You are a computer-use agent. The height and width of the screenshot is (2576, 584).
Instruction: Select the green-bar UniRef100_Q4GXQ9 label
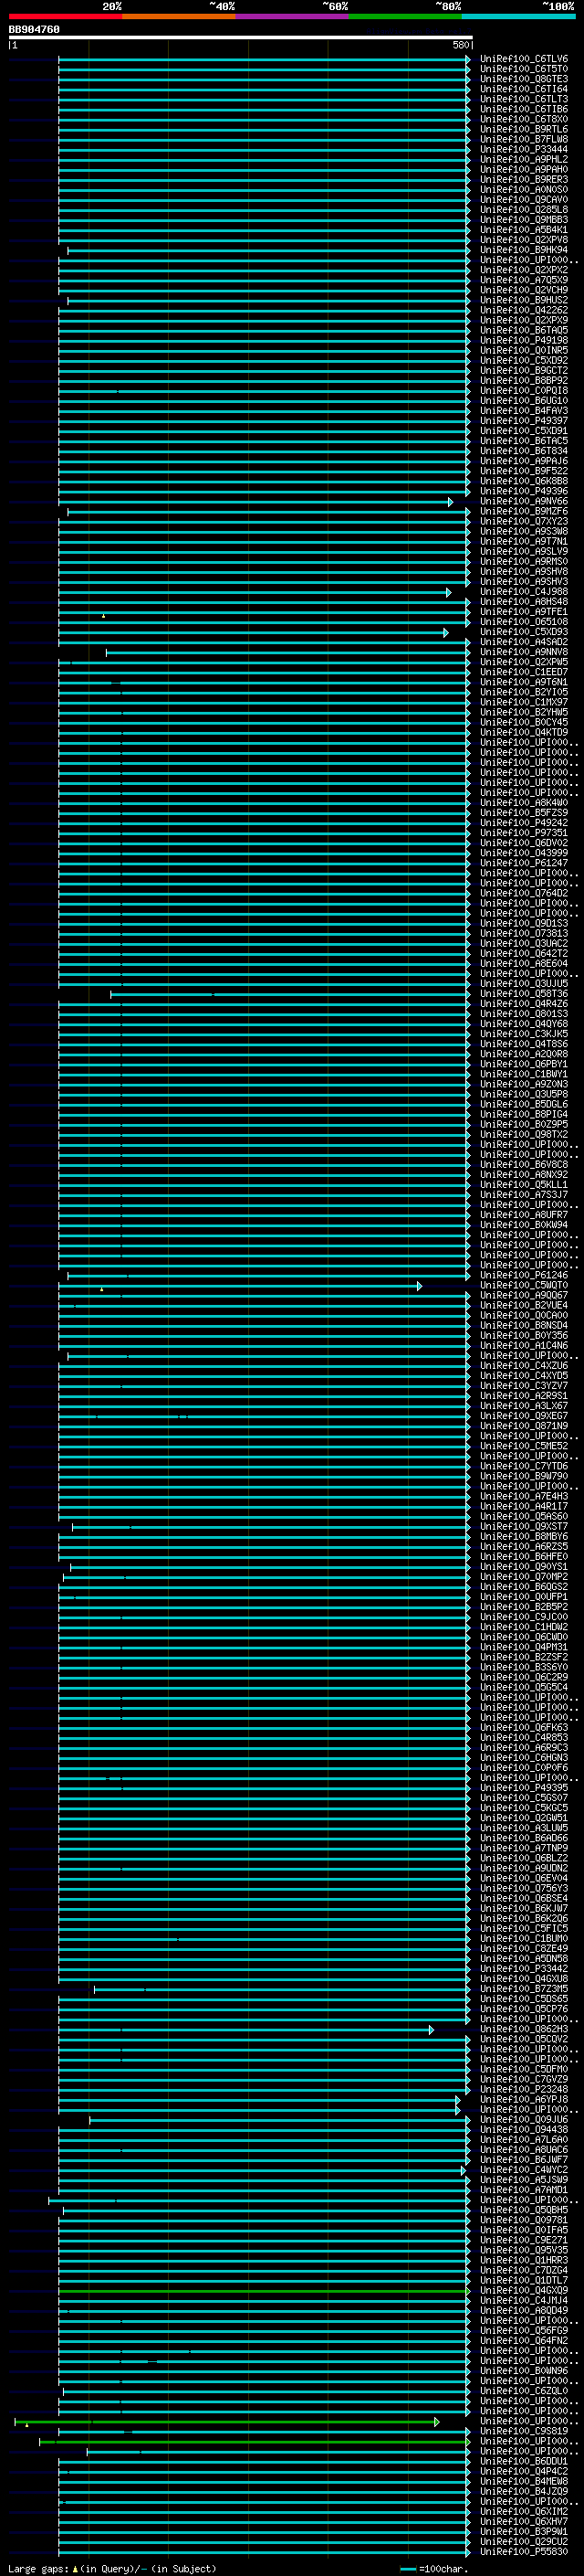tap(523, 2292)
